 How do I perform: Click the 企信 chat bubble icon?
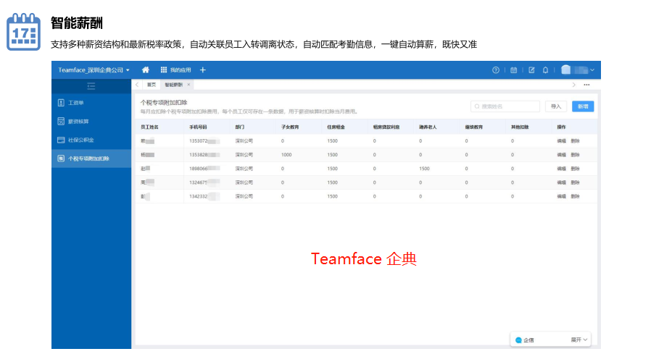518,340
